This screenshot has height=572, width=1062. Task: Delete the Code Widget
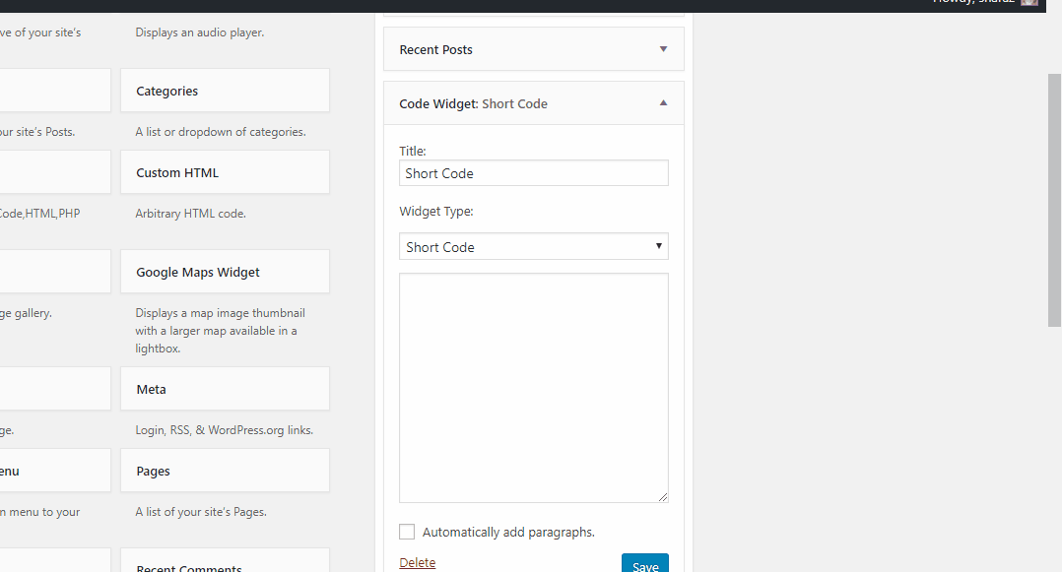point(418,562)
